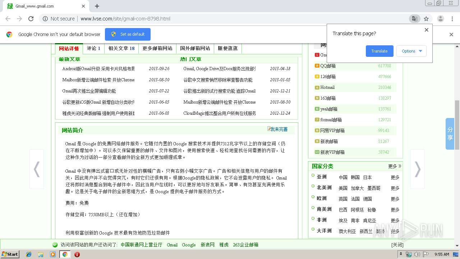Open article CloudMagic推出整合用户所有在线服务
This screenshot has height=259, width=460.
coord(220,113)
